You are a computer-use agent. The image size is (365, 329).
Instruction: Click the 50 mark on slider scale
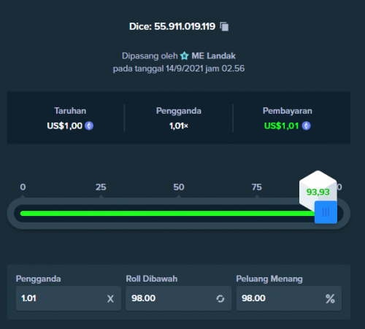[179, 187]
